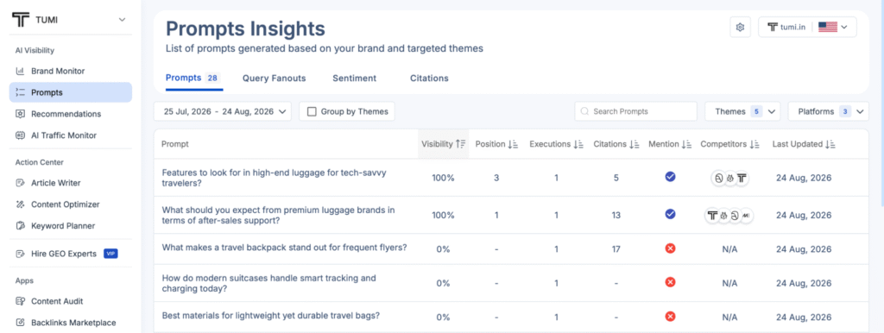The height and width of the screenshot is (333, 884).
Task: Open the Themes filter dropdown
Action: pos(742,111)
